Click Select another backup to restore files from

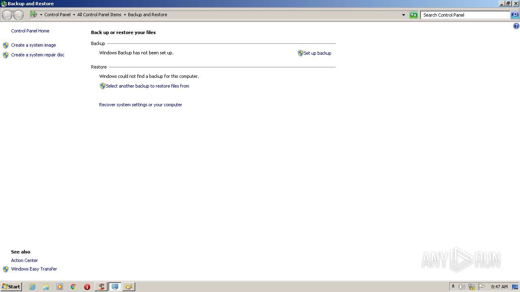147,86
